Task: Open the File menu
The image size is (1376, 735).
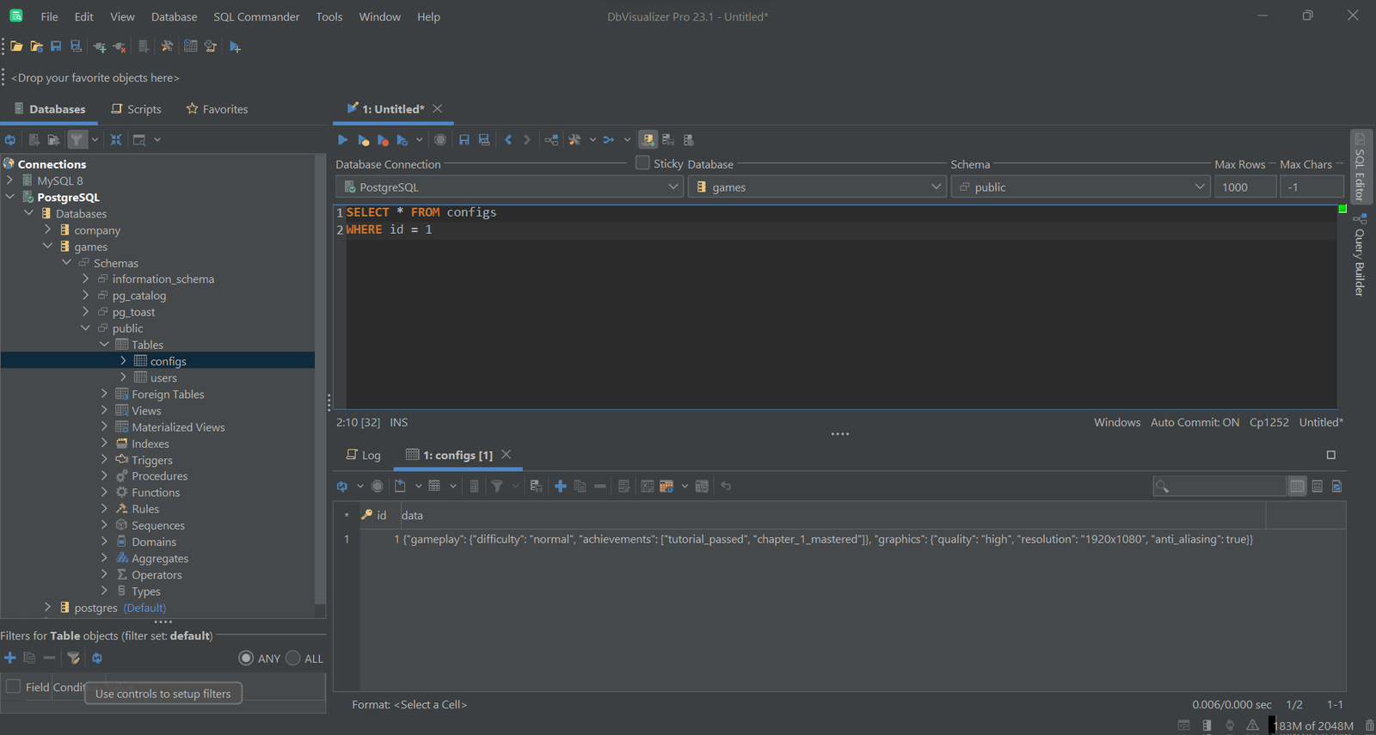Action: coord(50,16)
